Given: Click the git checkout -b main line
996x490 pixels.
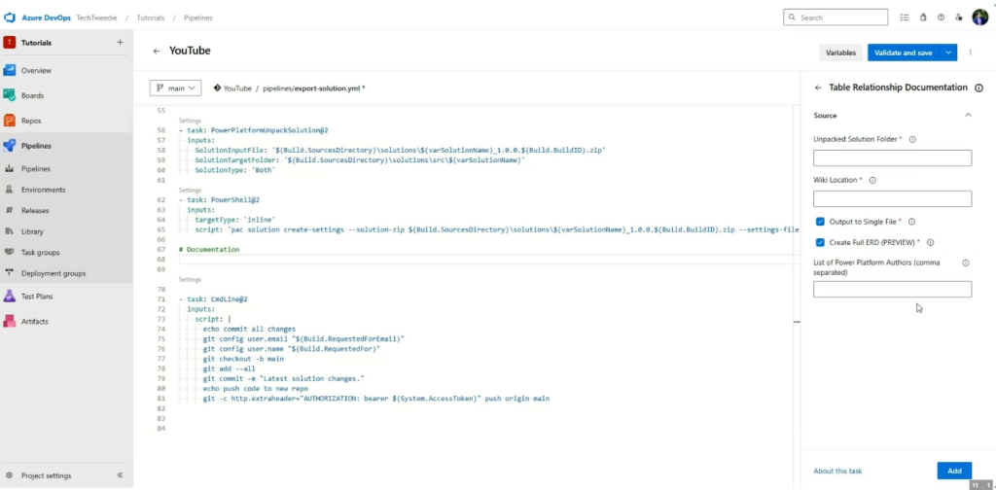Looking at the screenshot, I should 243,358.
